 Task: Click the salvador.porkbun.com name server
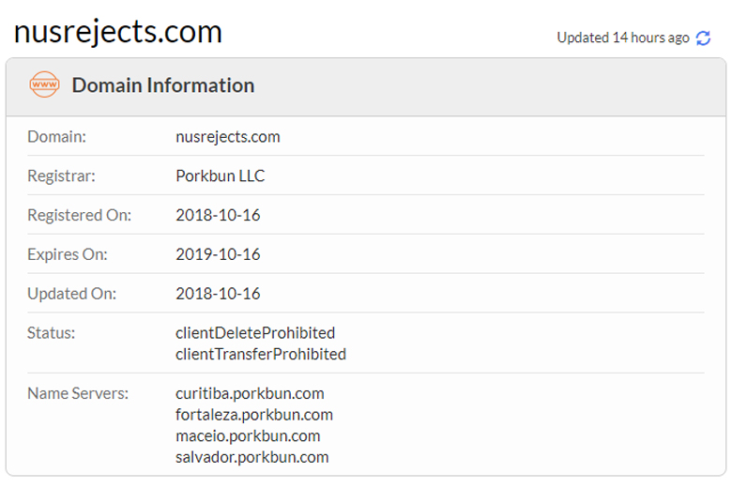tap(252, 457)
